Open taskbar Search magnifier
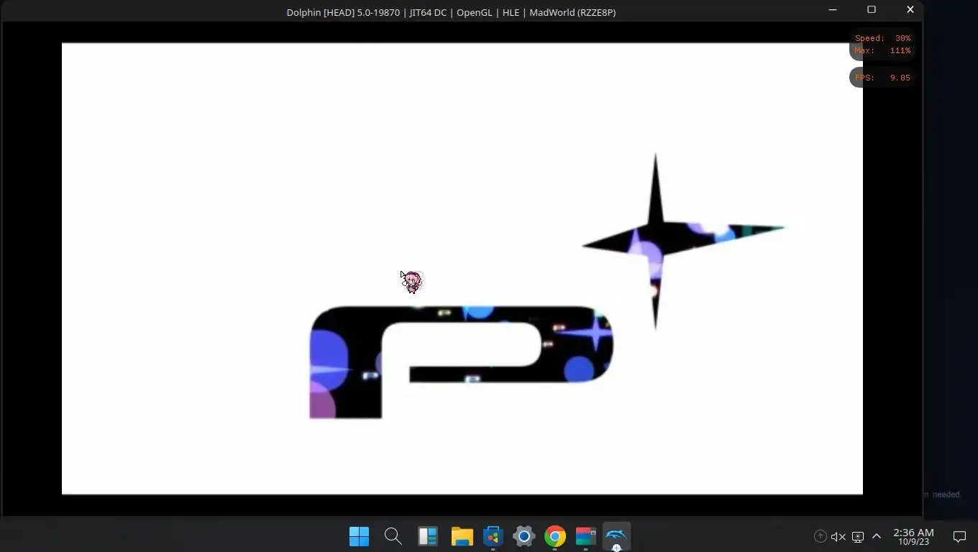This screenshot has height=552, width=978. pos(393,536)
